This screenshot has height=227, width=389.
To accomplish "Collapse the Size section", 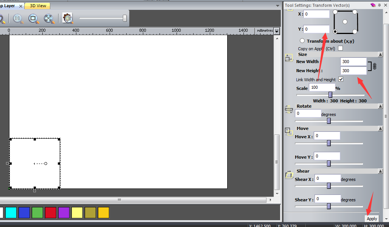I will [380, 54].
